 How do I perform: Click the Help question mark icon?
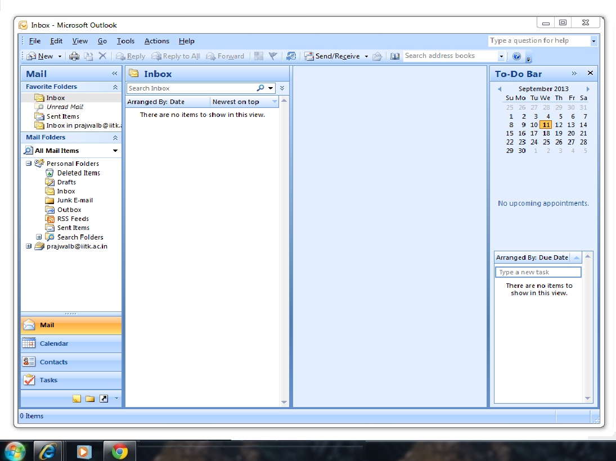[516, 56]
